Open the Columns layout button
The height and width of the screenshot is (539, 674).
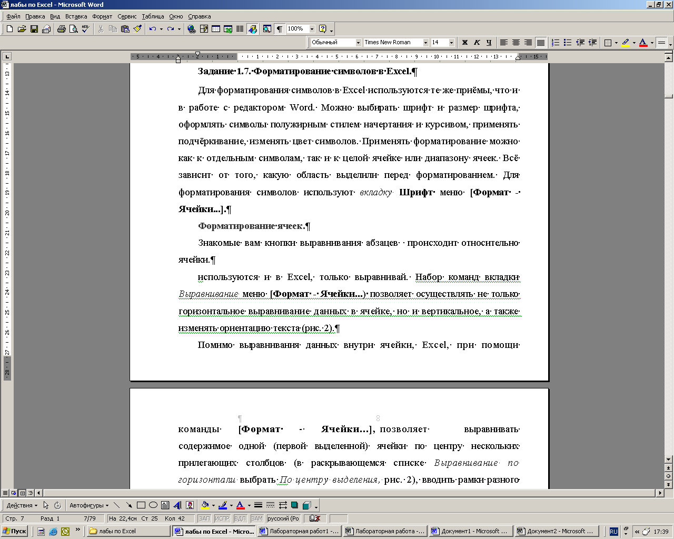click(240, 29)
